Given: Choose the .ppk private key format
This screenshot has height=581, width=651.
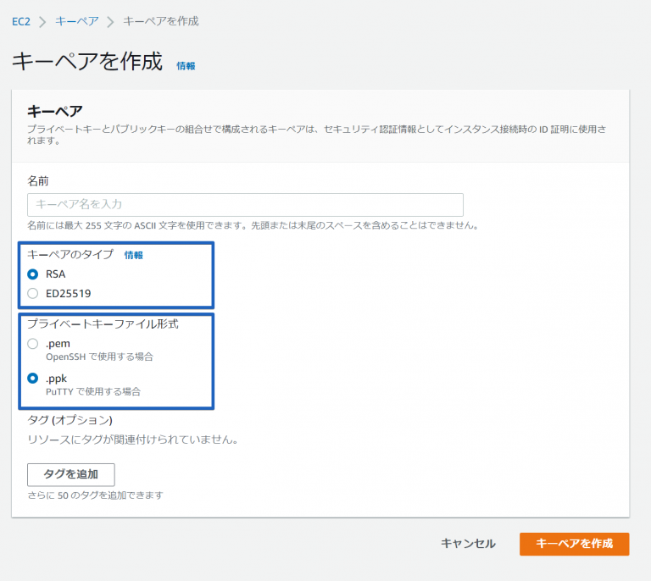Looking at the screenshot, I should pos(33,378).
